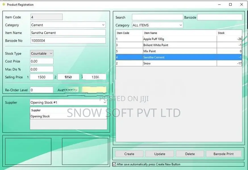Click the Cost Price input field
This screenshot has width=248, height=170.
tap(42, 61)
